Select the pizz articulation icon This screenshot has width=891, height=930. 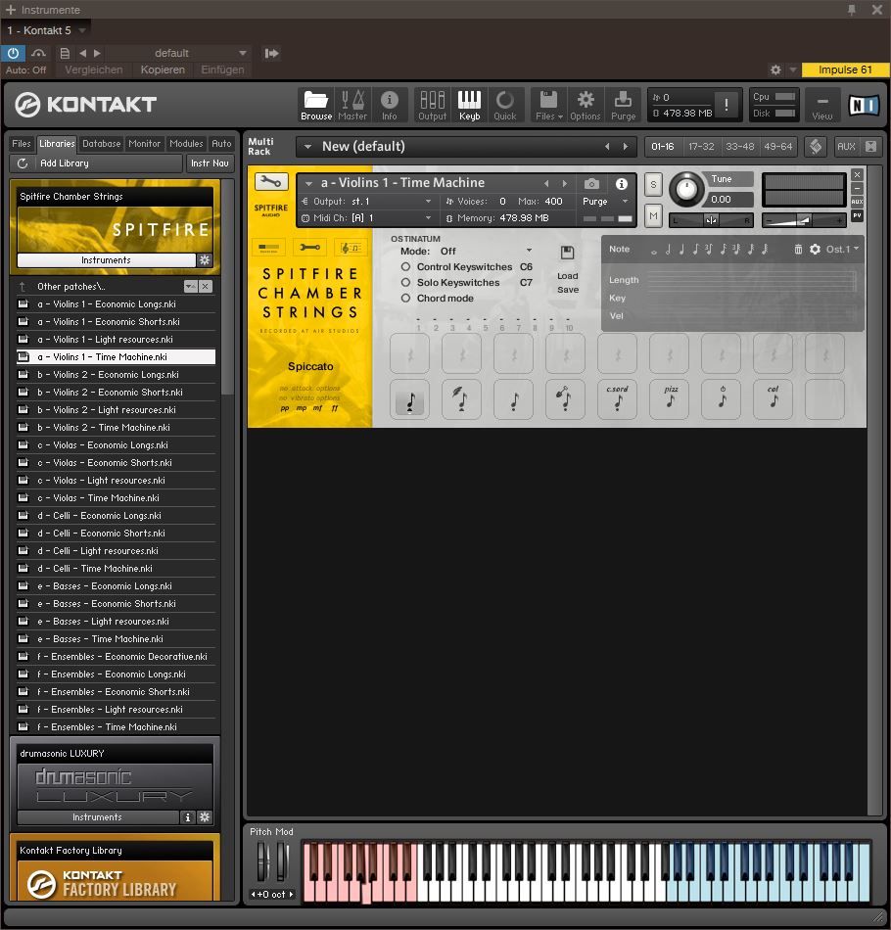(669, 399)
